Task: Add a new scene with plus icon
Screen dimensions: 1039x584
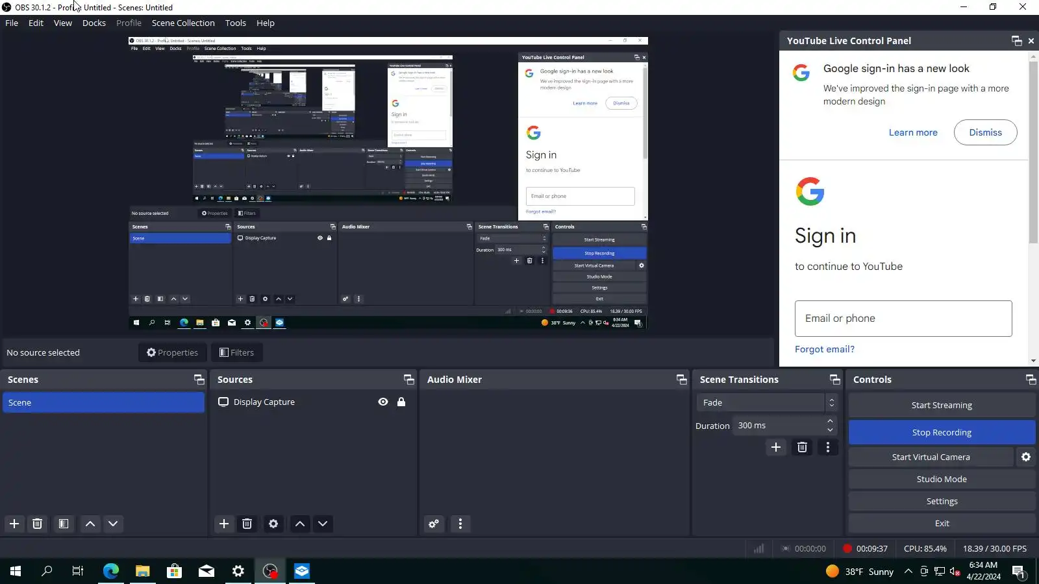Action: 14,524
